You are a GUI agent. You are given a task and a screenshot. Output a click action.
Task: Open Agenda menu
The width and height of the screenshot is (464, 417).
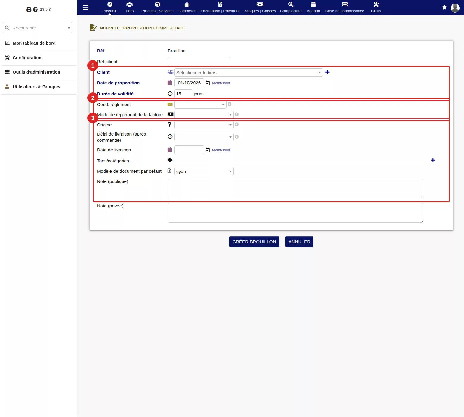click(313, 7)
